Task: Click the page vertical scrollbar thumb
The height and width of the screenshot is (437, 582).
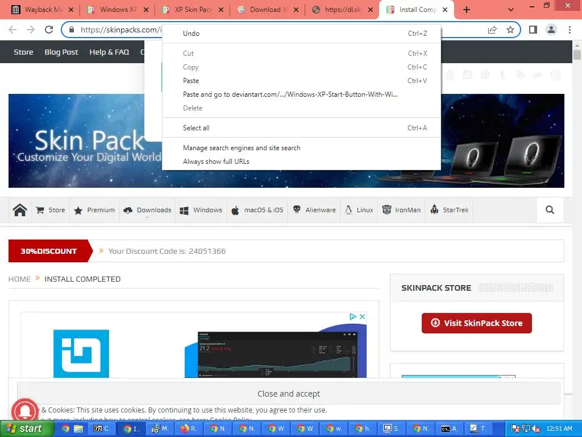Action: tap(577, 55)
